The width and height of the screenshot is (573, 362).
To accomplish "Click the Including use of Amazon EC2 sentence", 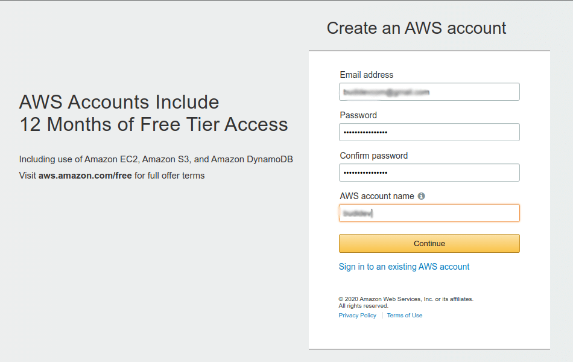I will 156,159.
